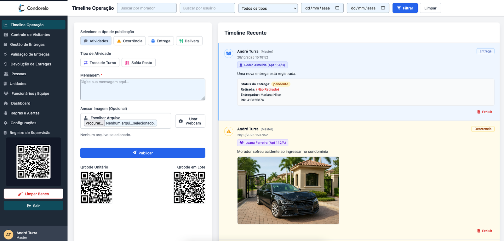Open the damaged car photo thumbnail
504x241 pixels.
pyautogui.click(x=288, y=190)
